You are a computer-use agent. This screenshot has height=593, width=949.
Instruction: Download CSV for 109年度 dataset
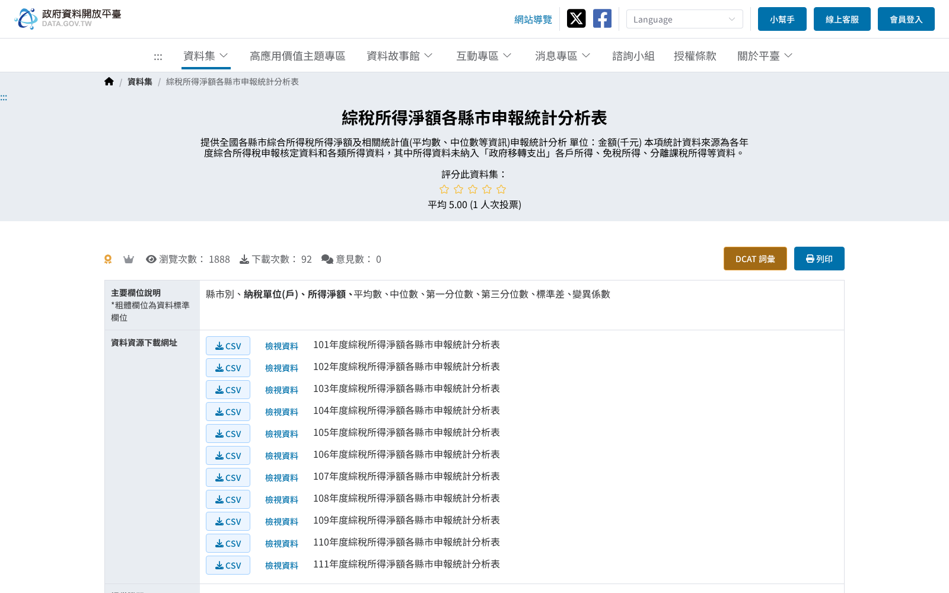(228, 521)
